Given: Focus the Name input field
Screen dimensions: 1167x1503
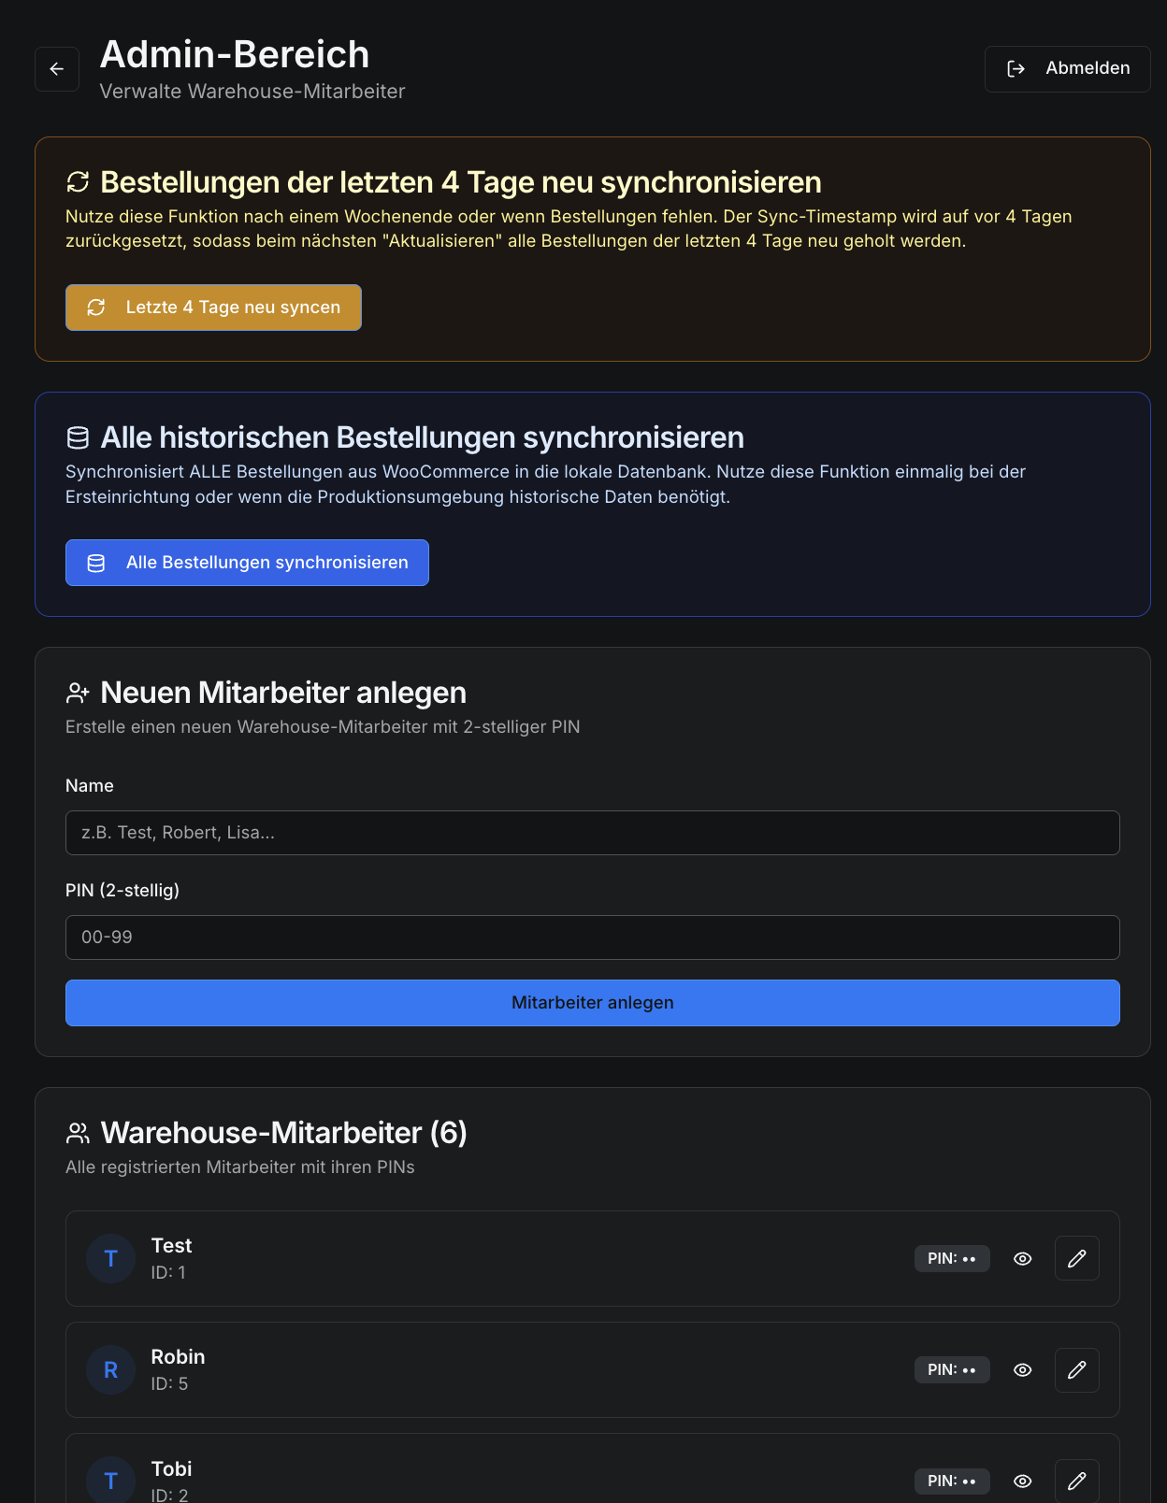Looking at the screenshot, I should (x=592, y=833).
